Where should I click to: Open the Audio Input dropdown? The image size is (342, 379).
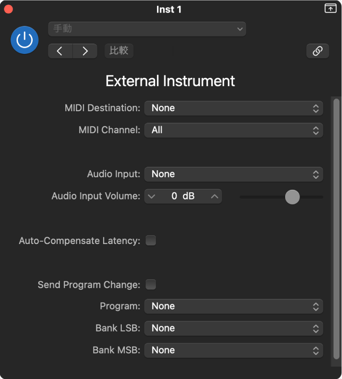tap(233, 174)
